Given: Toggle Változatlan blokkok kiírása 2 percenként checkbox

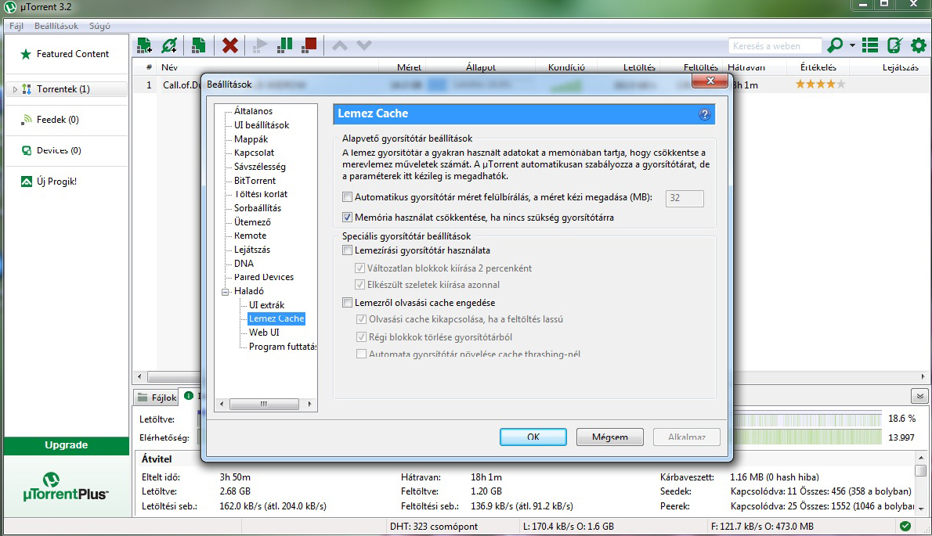Looking at the screenshot, I should coord(359,268).
